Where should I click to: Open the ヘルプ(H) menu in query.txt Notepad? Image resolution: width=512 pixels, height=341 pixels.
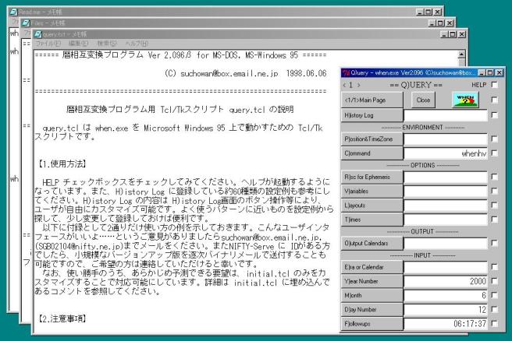tap(137, 44)
